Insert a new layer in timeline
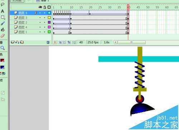 [13, 42]
